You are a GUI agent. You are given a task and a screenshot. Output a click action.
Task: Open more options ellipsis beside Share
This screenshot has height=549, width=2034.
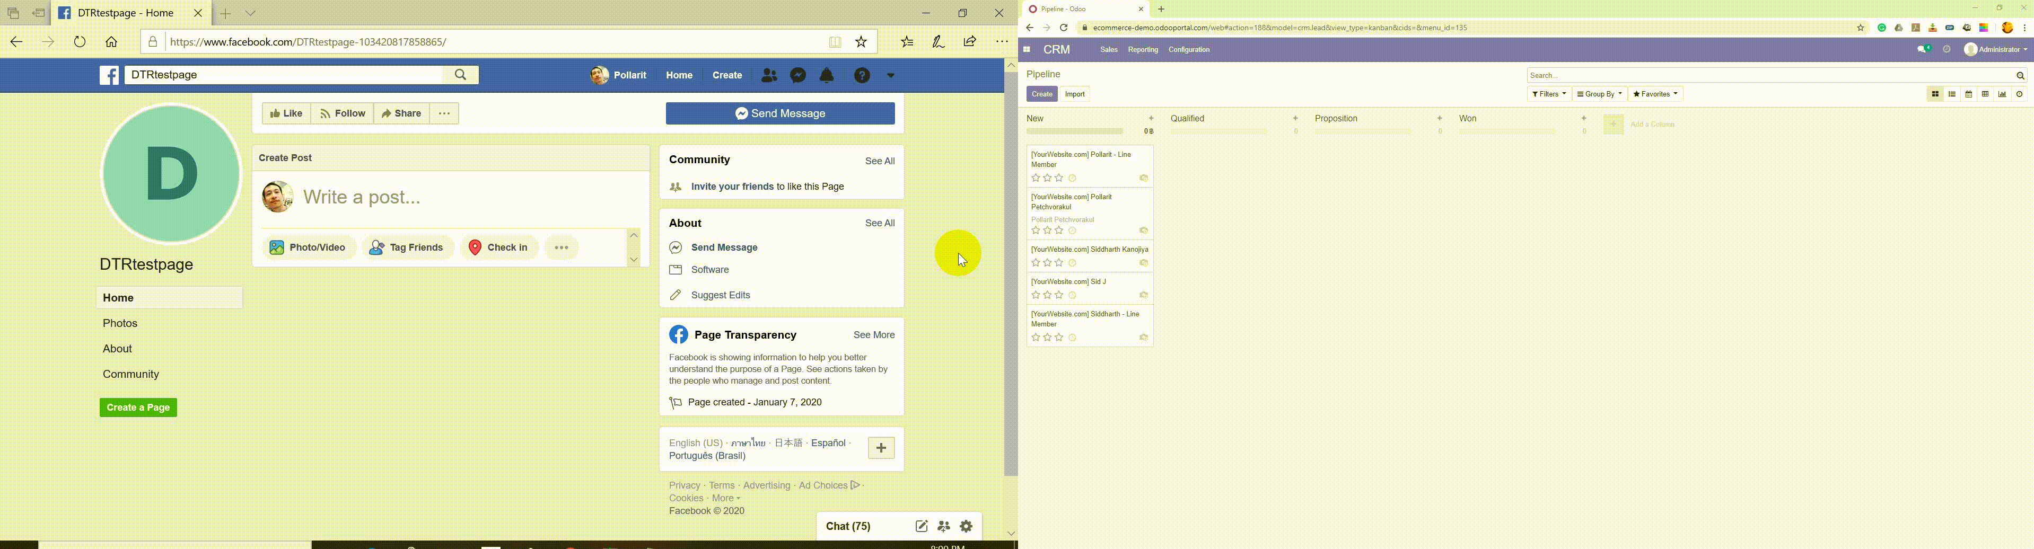444,113
